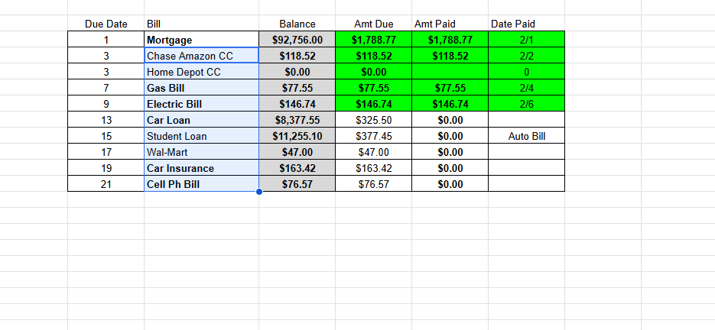The height and width of the screenshot is (330, 715).
Task: Select the Cell Ph Bill cell
Action: (x=202, y=184)
